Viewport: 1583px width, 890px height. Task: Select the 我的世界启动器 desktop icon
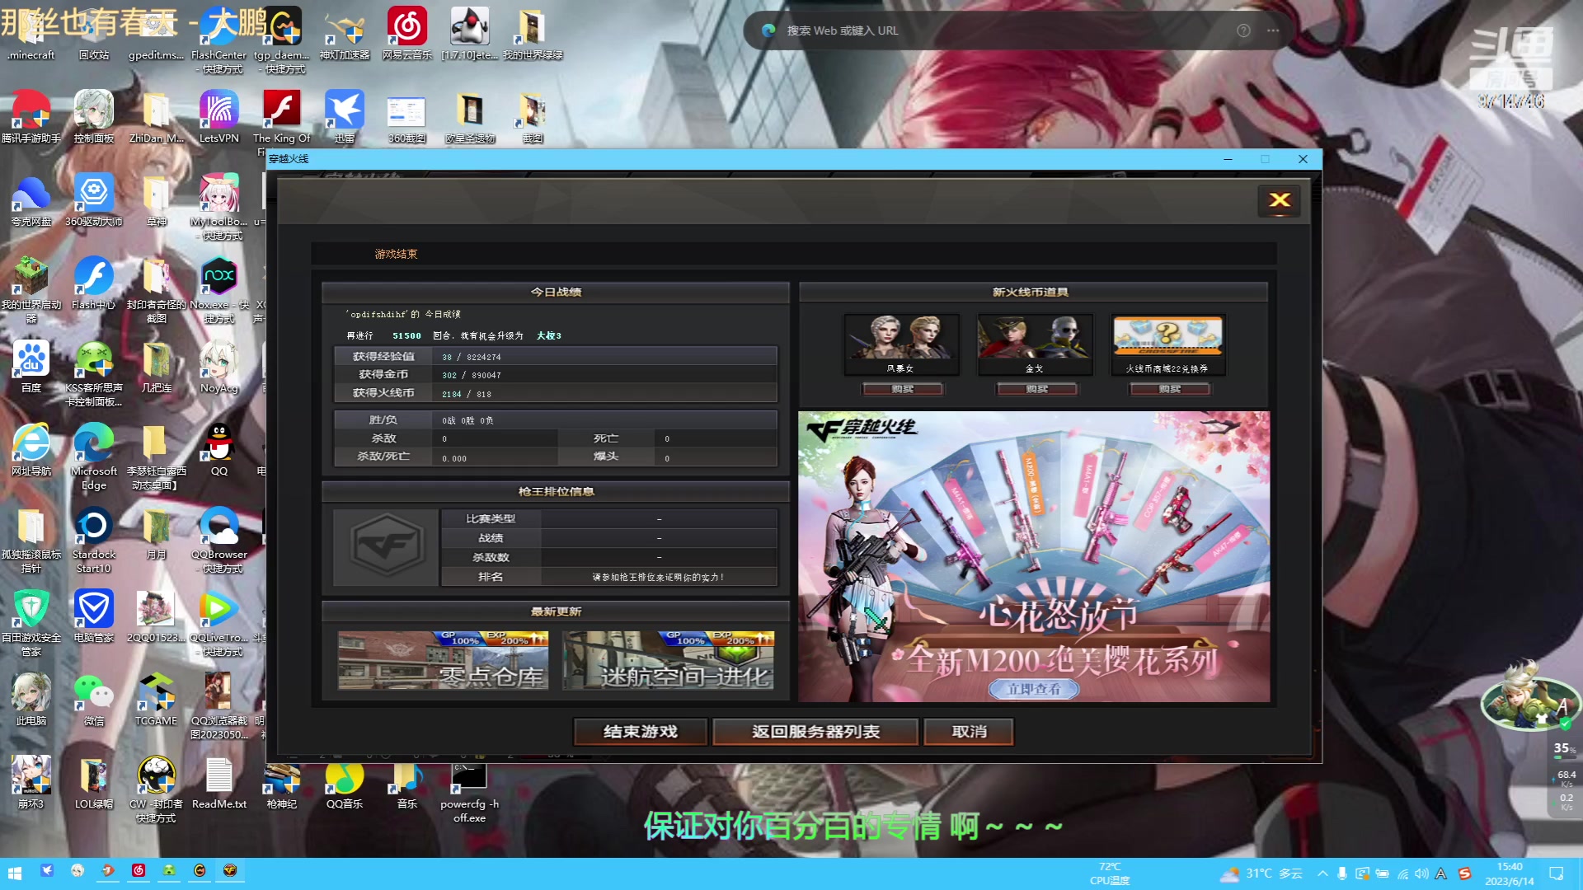(x=31, y=290)
